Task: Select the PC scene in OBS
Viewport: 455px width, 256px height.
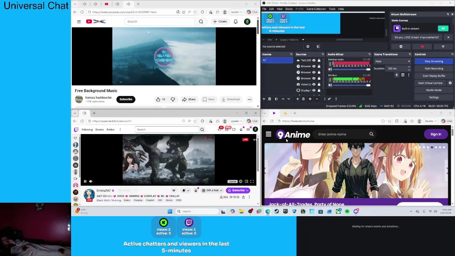Action: click(x=277, y=60)
